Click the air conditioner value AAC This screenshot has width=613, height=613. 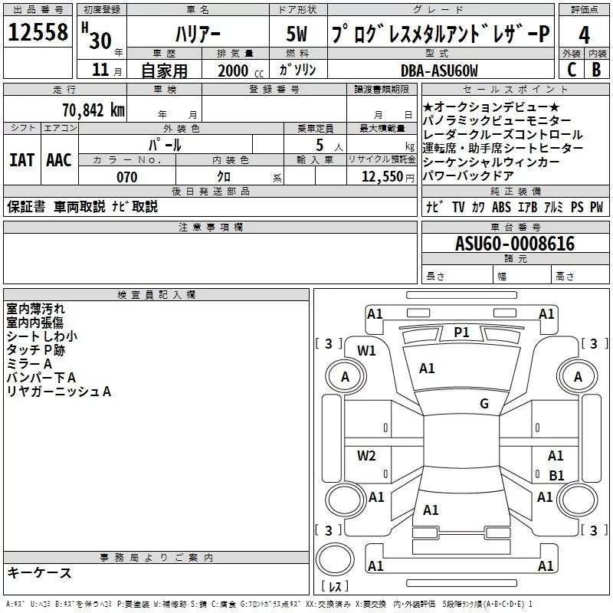[x=59, y=160]
